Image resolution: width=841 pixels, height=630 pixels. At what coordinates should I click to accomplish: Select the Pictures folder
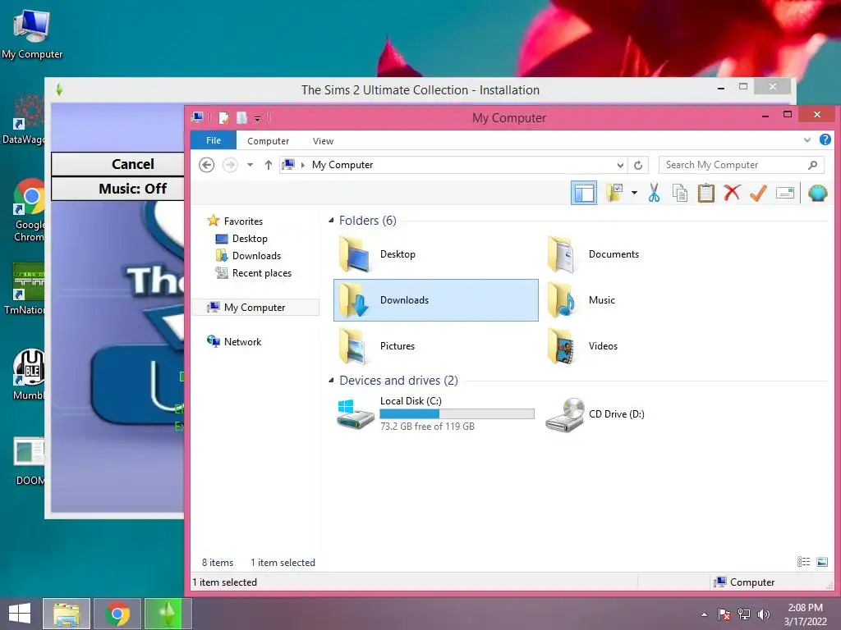(435, 346)
